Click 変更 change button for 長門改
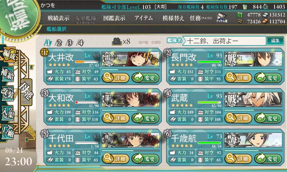 point(268,78)
